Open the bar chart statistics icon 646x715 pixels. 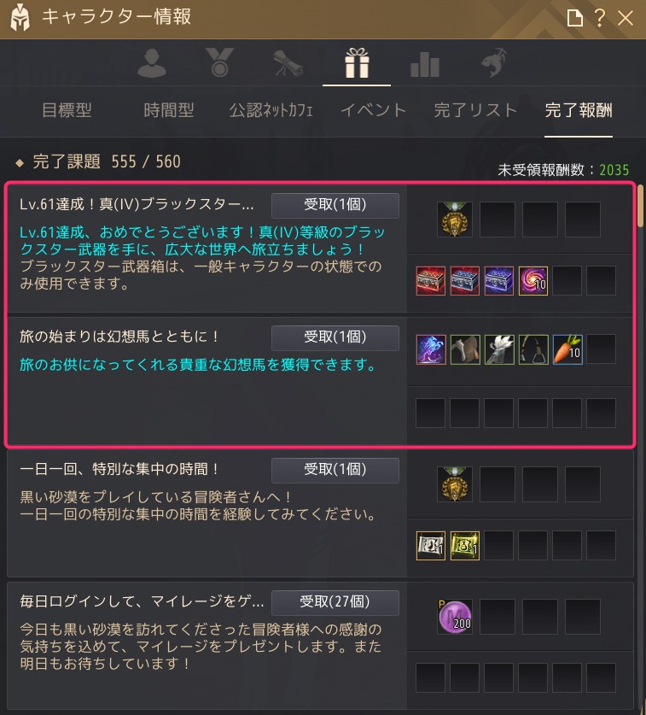(425, 64)
